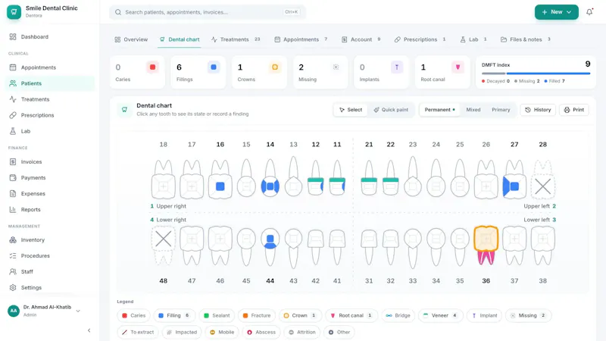Select lower tooth 33 canine

point(413,249)
